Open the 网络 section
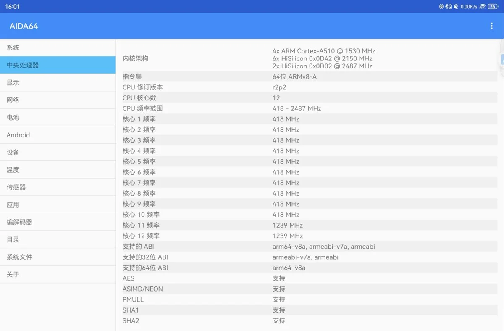The height and width of the screenshot is (331, 504). pyautogui.click(x=58, y=100)
